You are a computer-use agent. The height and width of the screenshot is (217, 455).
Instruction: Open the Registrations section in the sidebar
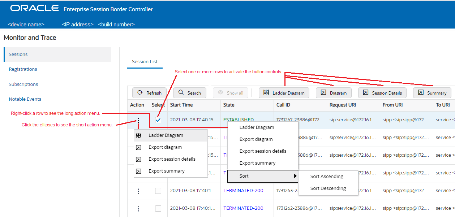point(22,69)
